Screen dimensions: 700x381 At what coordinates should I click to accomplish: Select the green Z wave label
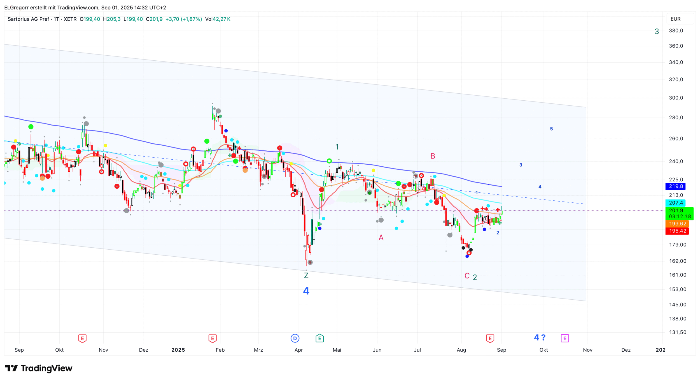306,276
